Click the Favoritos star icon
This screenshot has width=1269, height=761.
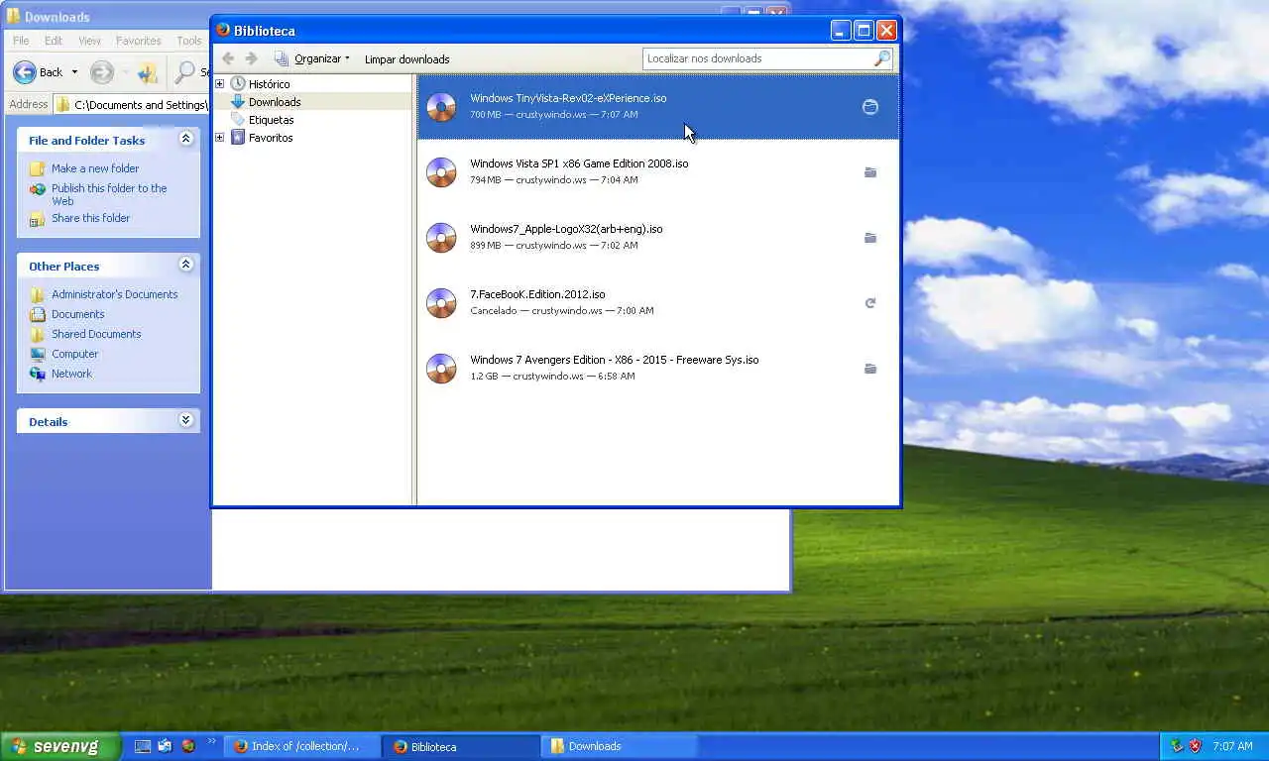pos(238,138)
